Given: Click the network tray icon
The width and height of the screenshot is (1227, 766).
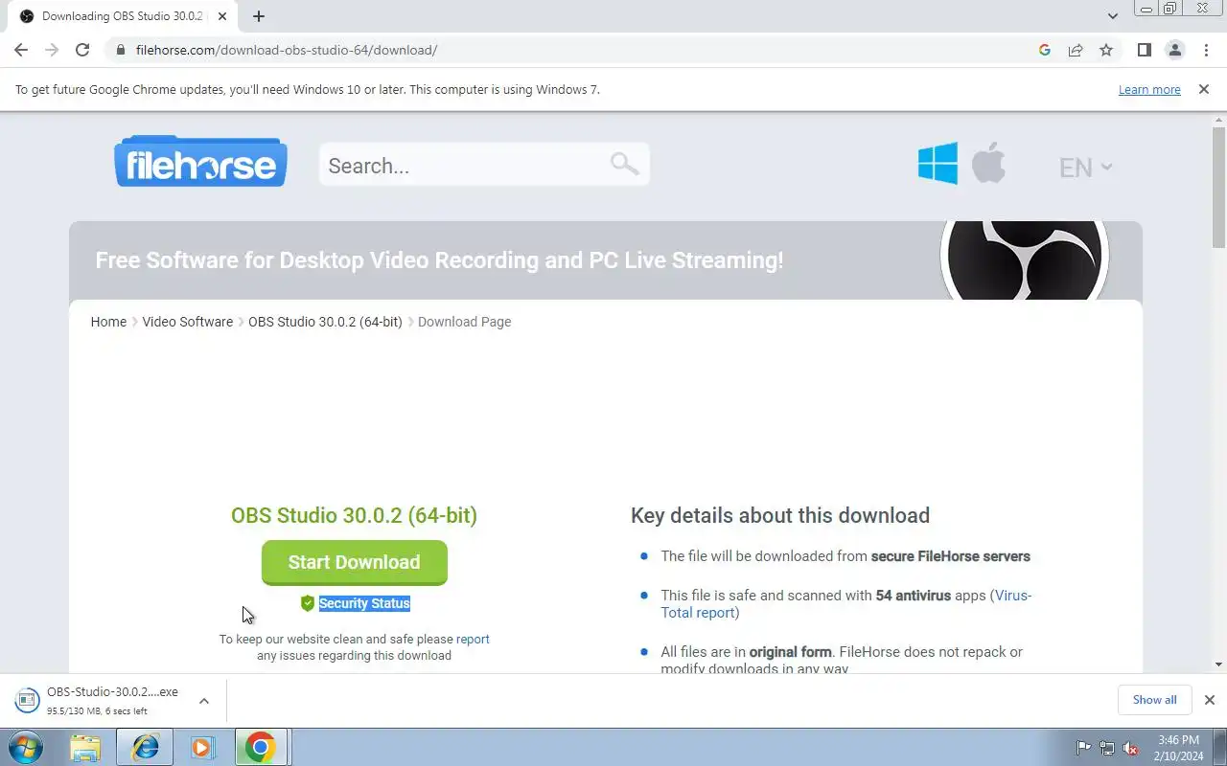Looking at the screenshot, I should (x=1107, y=748).
